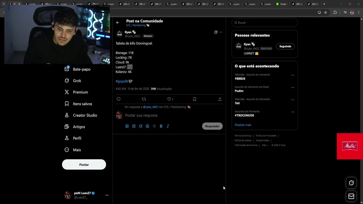Add location tag in reply composer

154,126
